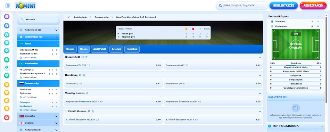The image size is (330, 132).
Task: Toggle favorite star on Vendég összes market
Action: [x=87, y=93]
